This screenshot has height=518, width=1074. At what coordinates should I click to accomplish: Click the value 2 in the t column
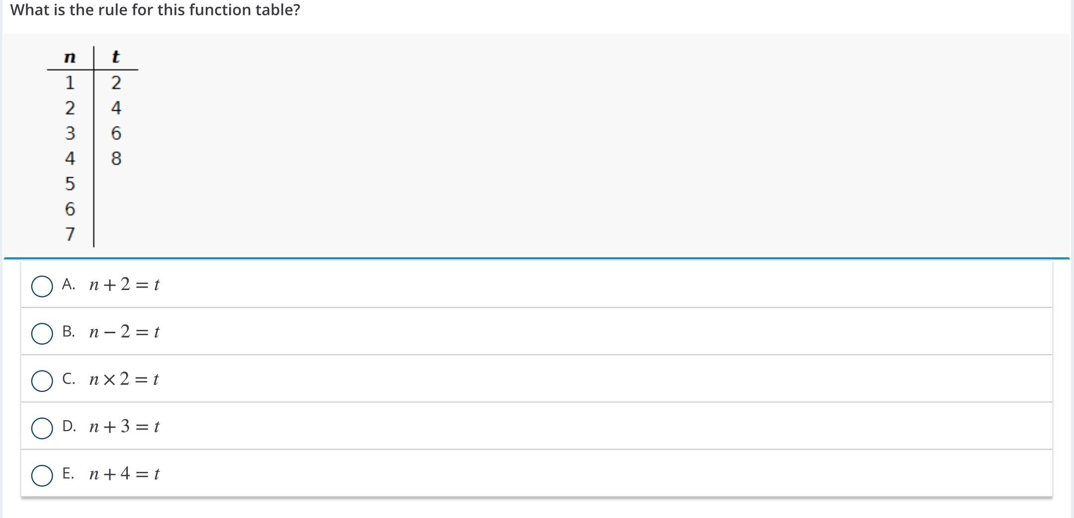coord(116,82)
